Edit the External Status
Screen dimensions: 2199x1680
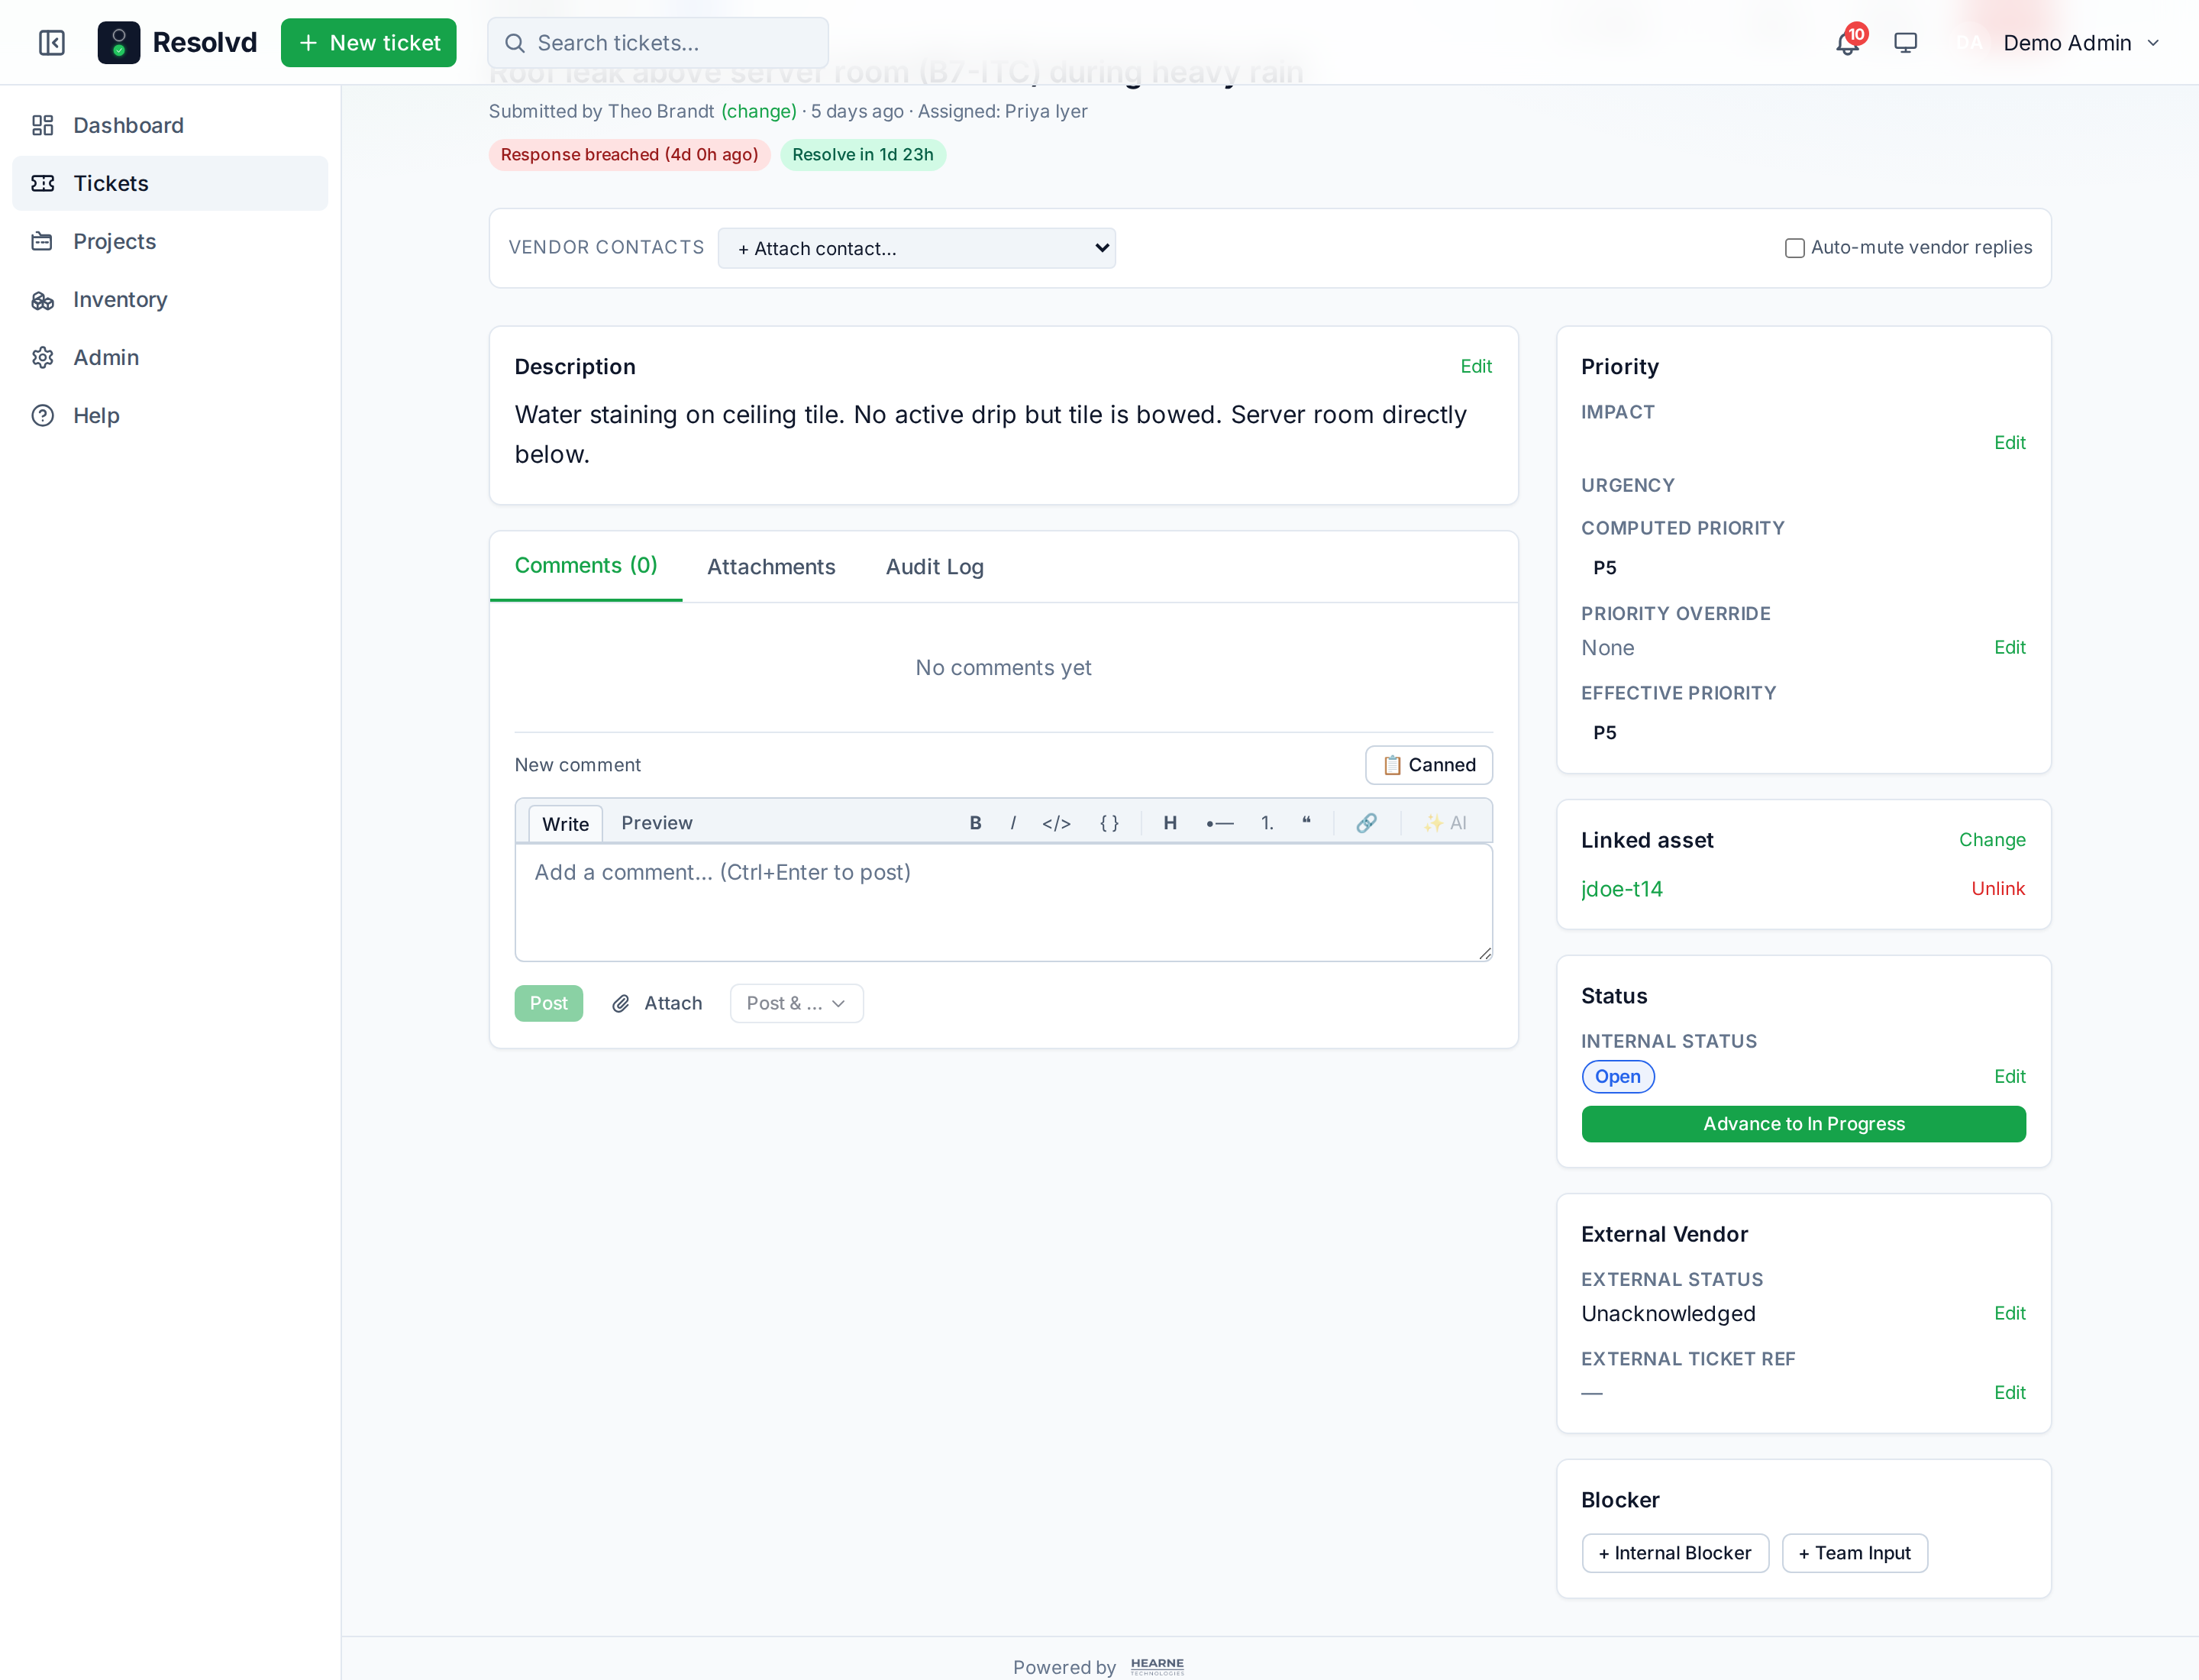coord(2009,1313)
